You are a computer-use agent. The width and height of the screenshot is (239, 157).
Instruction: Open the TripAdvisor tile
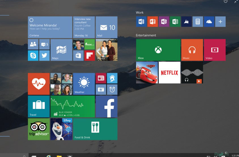pyautogui.click(x=39, y=129)
